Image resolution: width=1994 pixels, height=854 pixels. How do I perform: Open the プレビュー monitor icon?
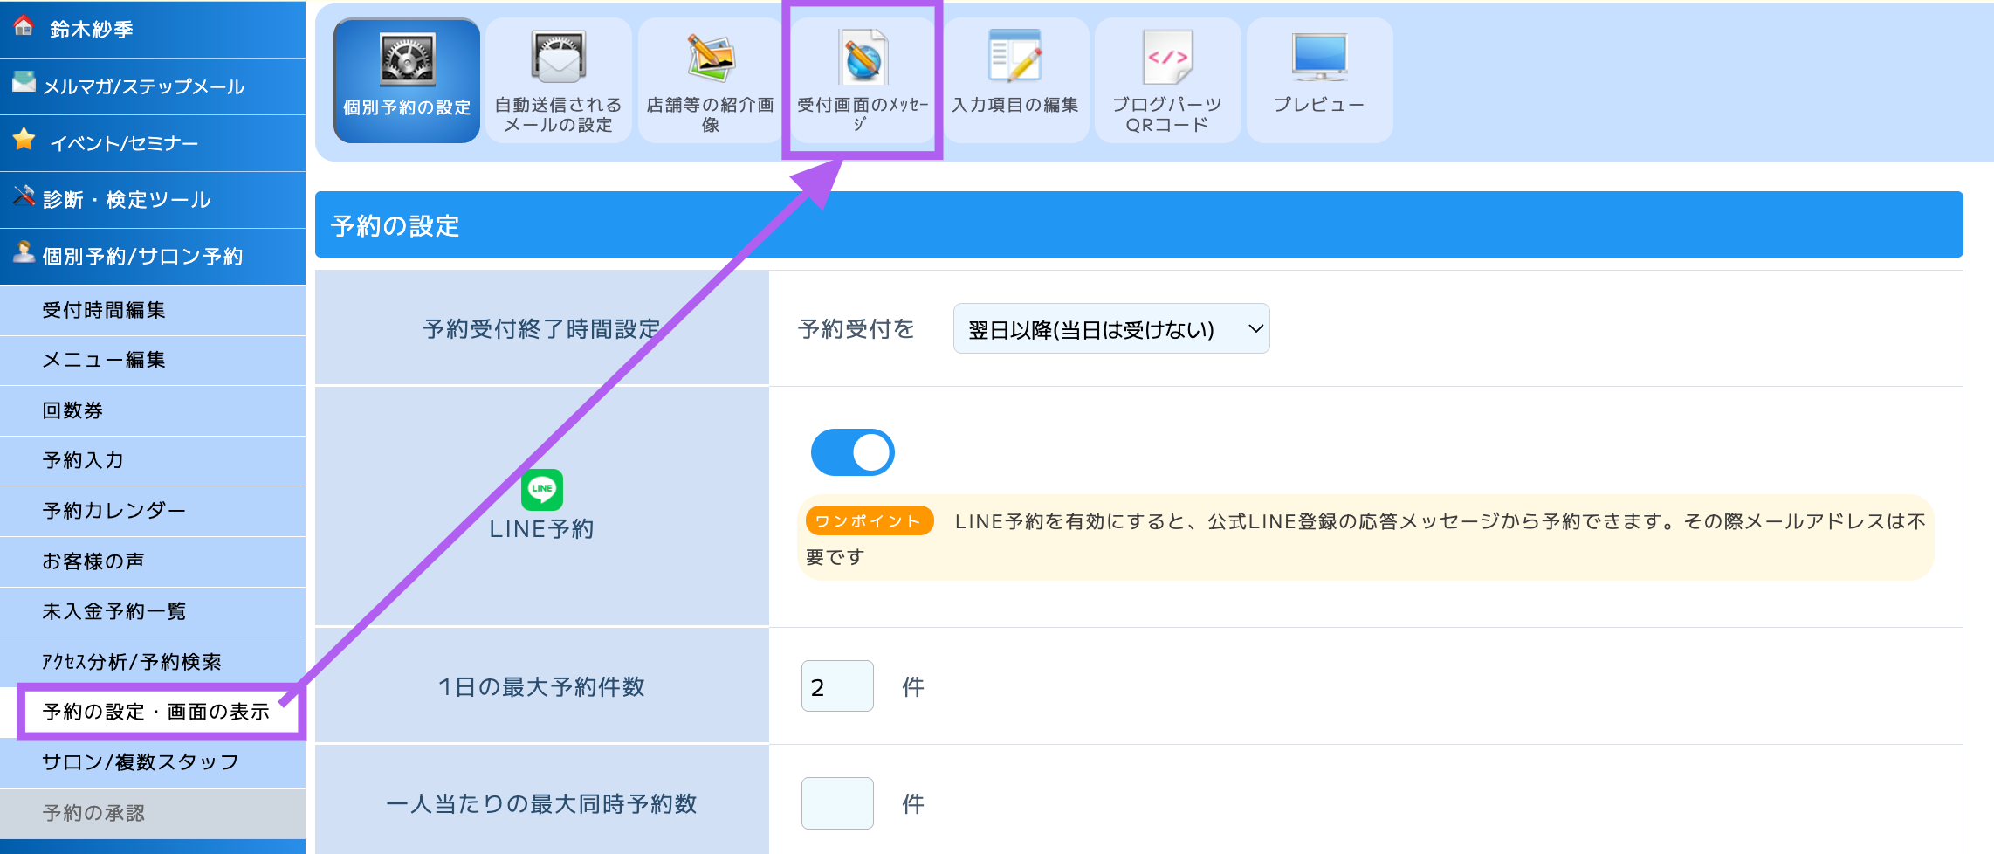tap(1319, 58)
